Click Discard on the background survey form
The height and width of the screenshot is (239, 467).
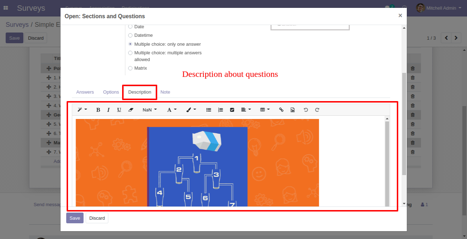coord(36,38)
